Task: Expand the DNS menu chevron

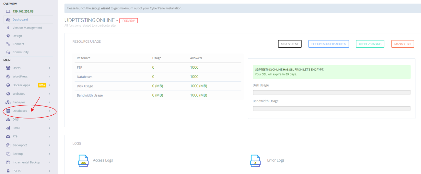Action: pyautogui.click(x=50, y=119)
